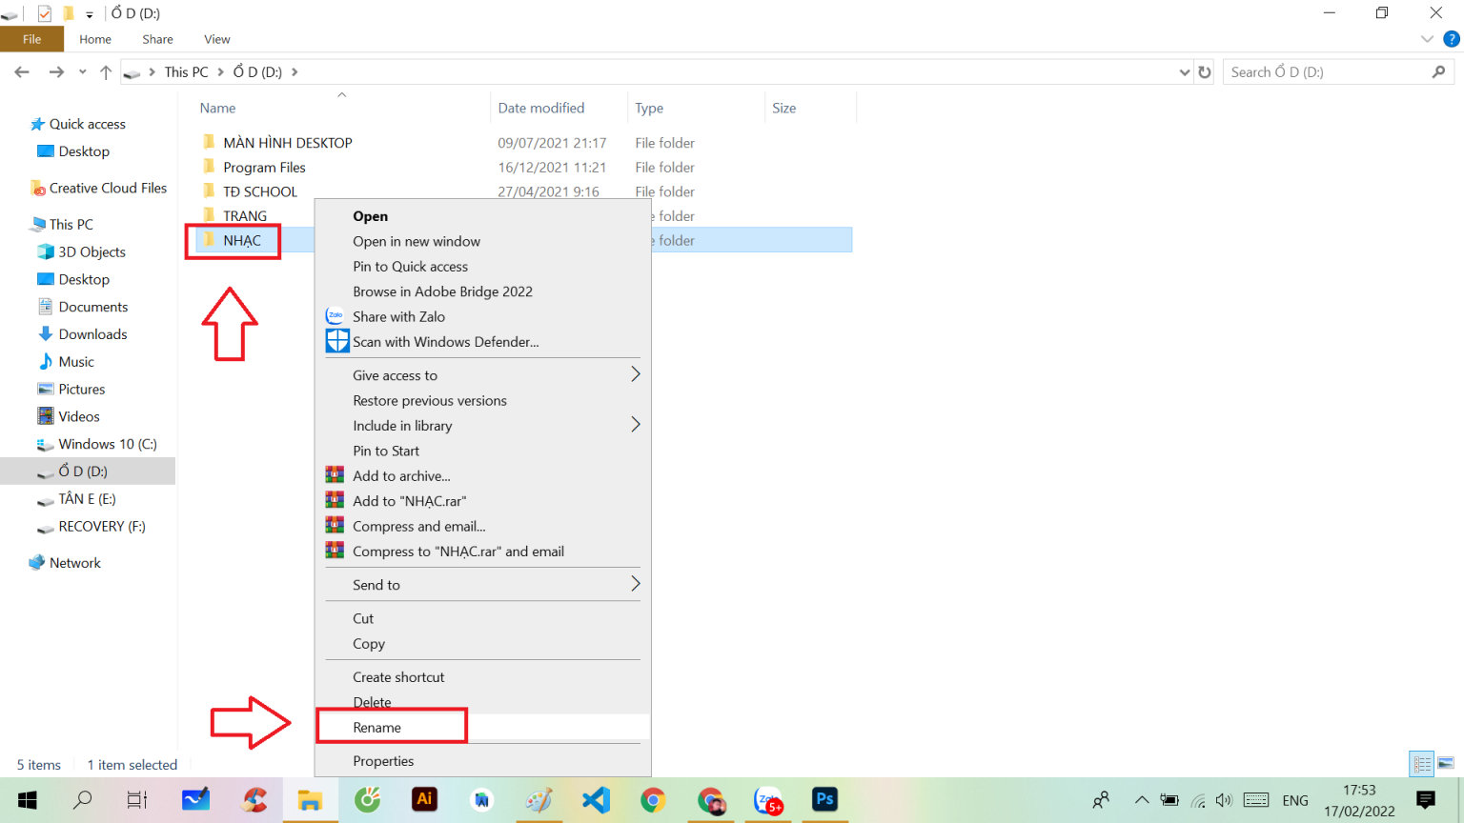The image size is (1464, 823).
Task: Click the Up one level arrow
Action: pyautogui.click(x=106, y=72)
